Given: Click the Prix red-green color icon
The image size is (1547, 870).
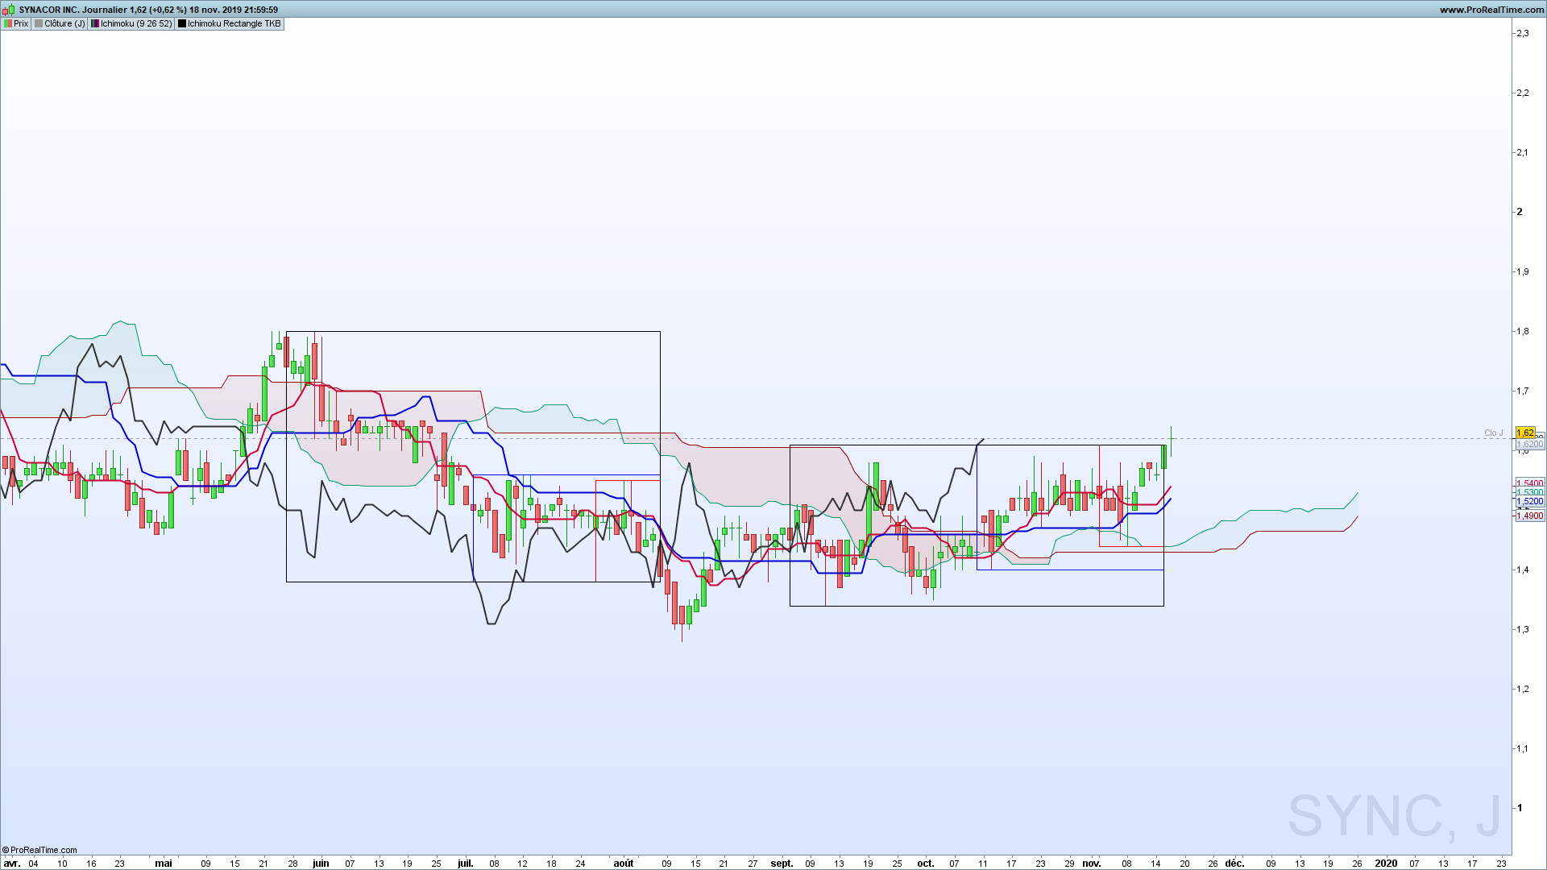Looking at the screenshot, I should coord(8,23).
